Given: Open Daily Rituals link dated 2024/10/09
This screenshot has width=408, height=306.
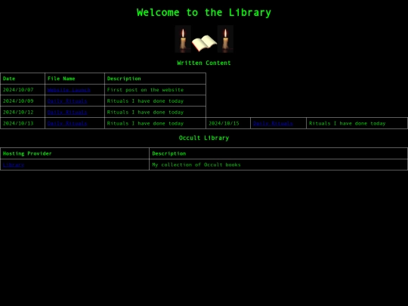Looking at the screenshot, I should (67, 101).
